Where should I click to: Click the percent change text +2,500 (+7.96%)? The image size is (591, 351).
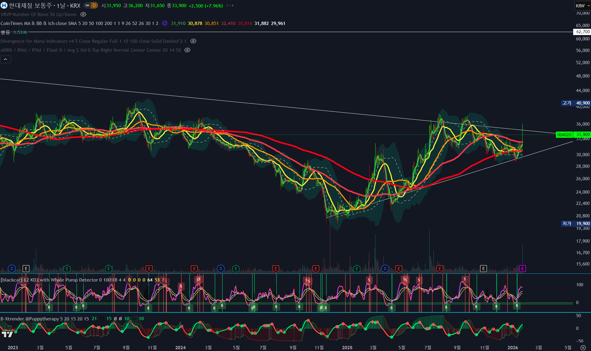[x=206, y=6]
